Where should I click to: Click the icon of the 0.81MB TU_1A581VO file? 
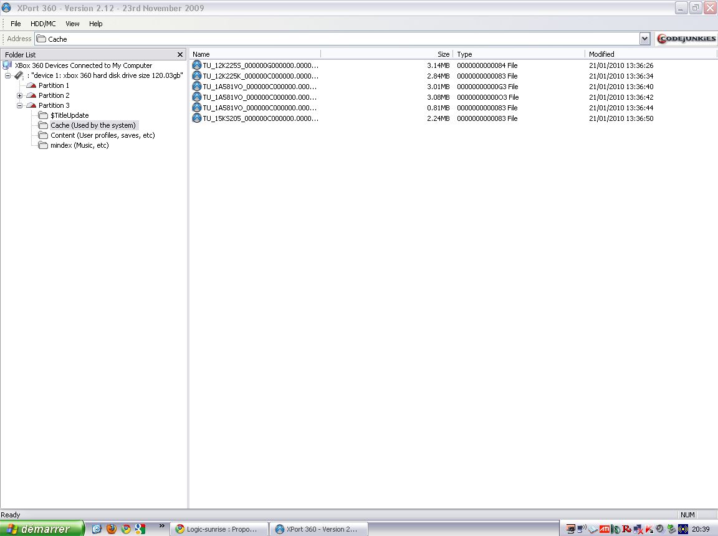pyautogui.click(x=197, y=107)
